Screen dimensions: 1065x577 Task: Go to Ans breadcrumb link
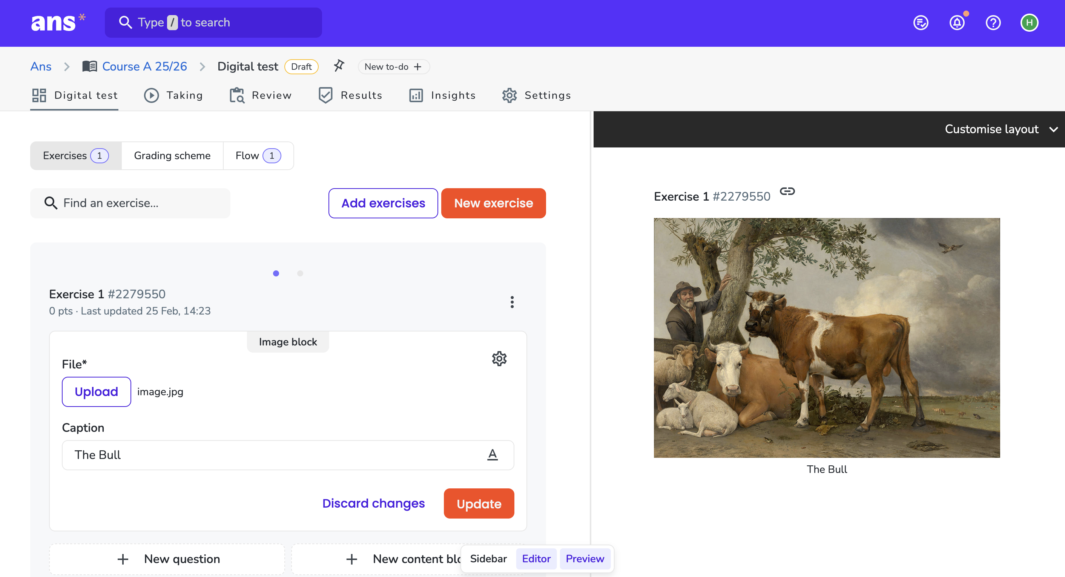pyautogui.click(x=41, y=66)
